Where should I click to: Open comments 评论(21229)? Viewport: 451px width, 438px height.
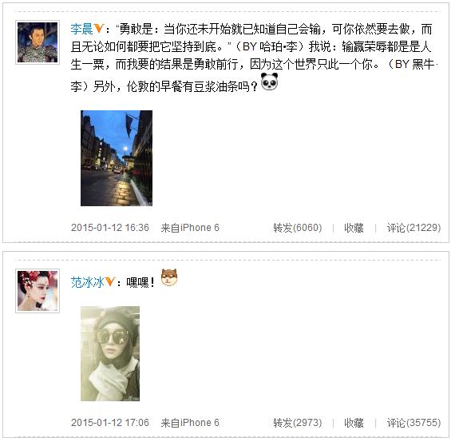pyautogui.click(x=413, y=228)
